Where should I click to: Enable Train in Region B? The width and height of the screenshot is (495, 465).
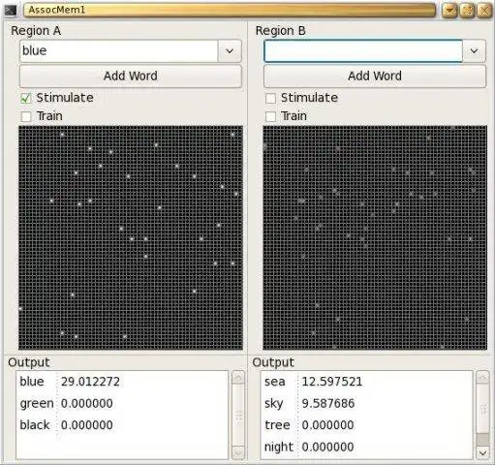tap(270, 116)
